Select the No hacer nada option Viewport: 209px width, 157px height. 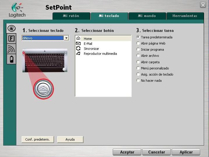click(x=138, y=81)
